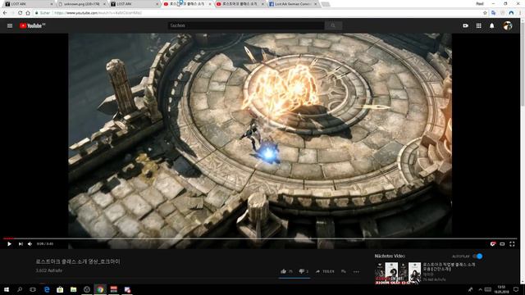Open the YouTube hamburger guide menu

10,25
